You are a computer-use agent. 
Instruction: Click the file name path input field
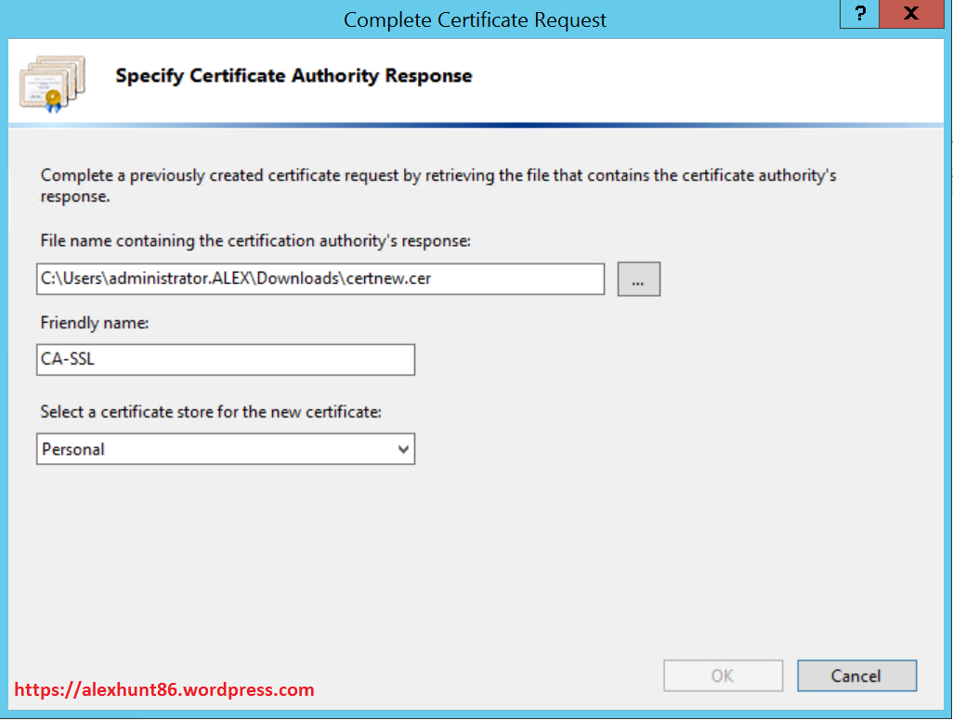pos(320,278)
